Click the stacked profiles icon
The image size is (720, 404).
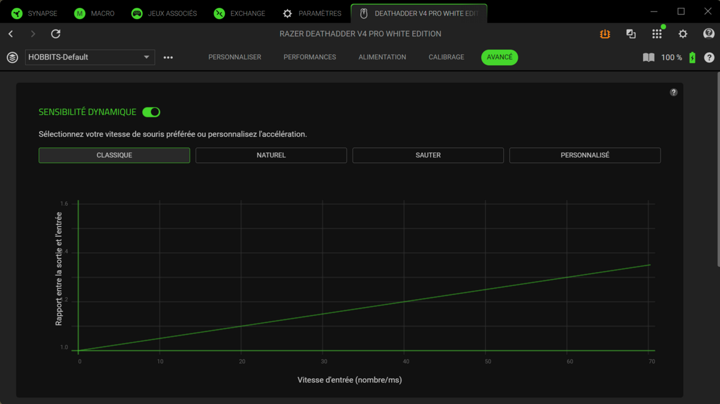pyautogui.click(x=12, y=58)
